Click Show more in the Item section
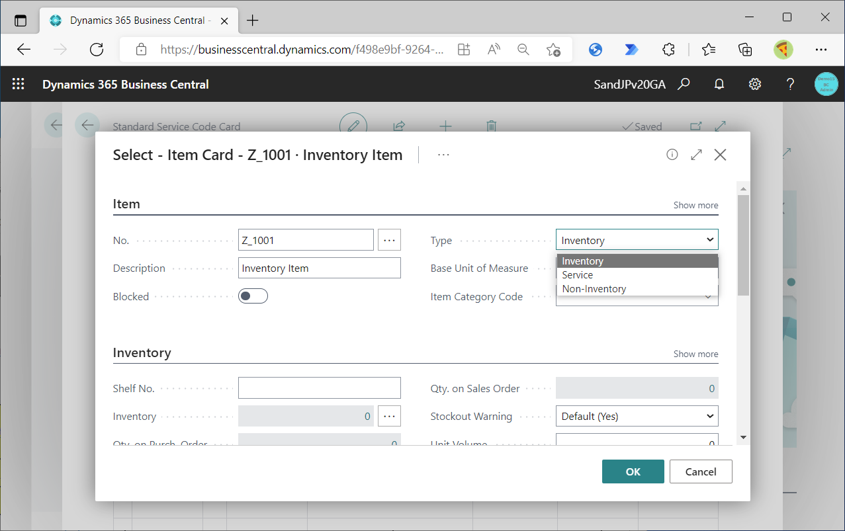Viewport: 845px width, 531px height. click(x=695, y=205)
